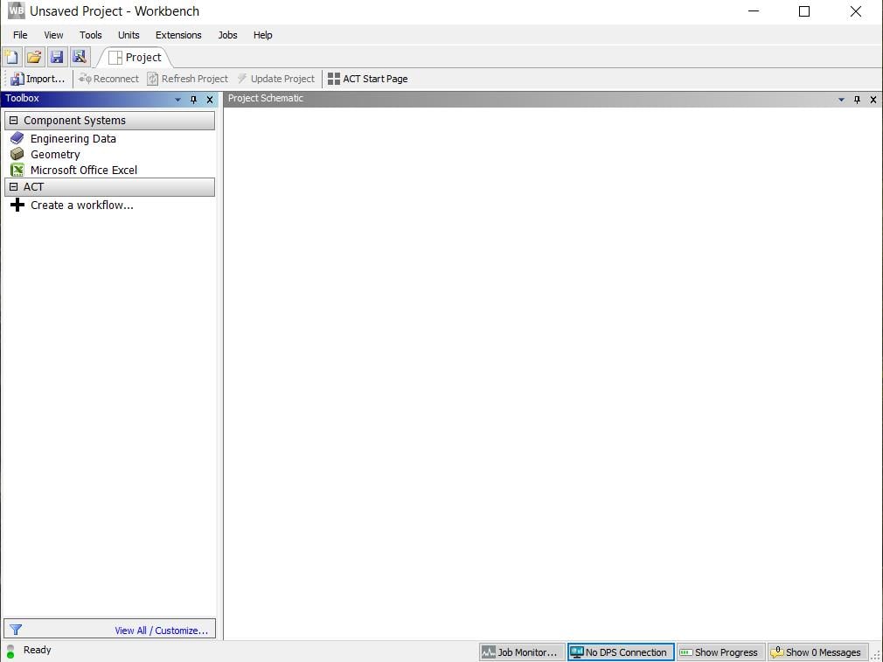Open the Tools menu
Viewport: 883px width, 662px height.
tap(91, 35)
